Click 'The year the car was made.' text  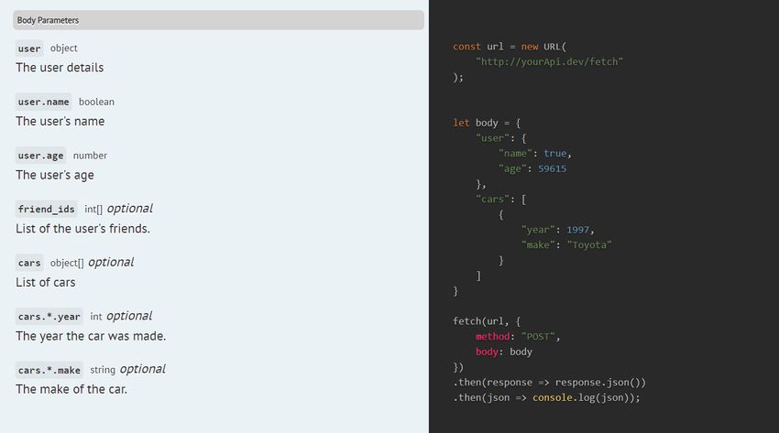click(x=91, y=336)
